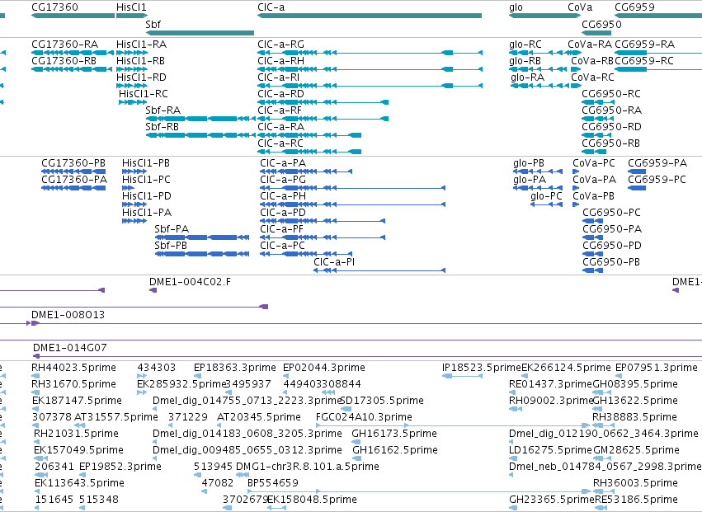This screenshot has height=512, width=702.
Task: Click EST RH38883.5prime
Action: (634, 417)
